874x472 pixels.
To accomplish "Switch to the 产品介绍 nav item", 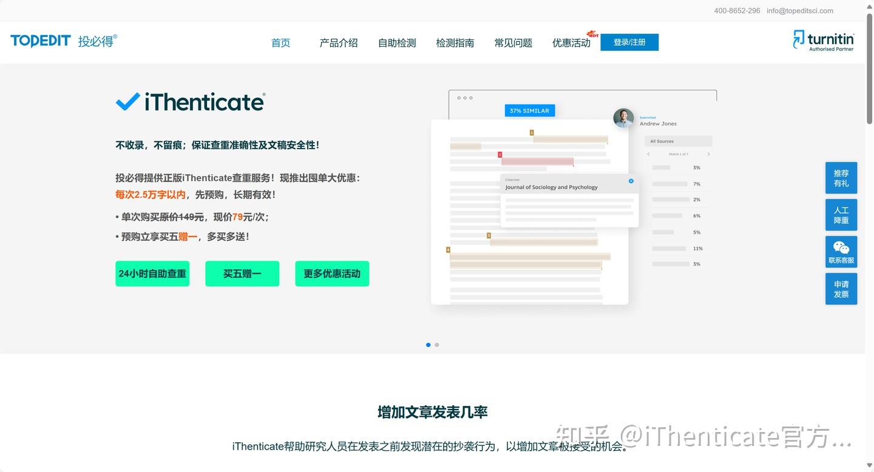I will 338,42.
